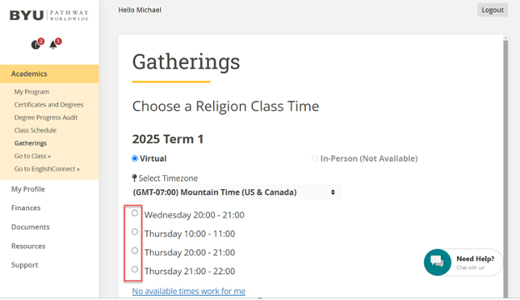Choose Thursday 20:00 - 21:00 class time

click(x=135, y=250)
